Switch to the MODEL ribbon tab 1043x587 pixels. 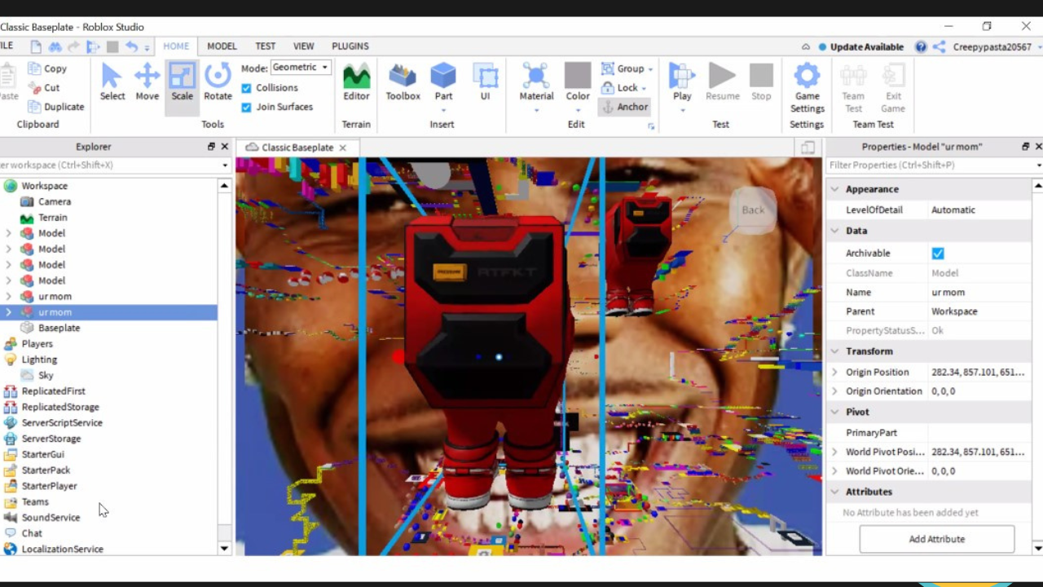tap(222, 46)
